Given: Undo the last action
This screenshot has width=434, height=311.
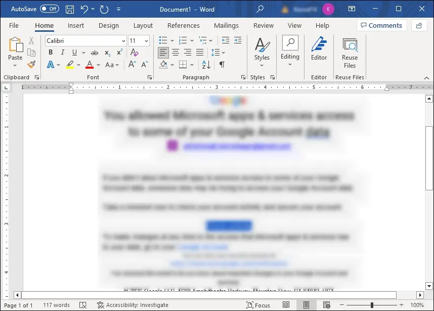Looking at the screenshot, I should click(84, 10).
